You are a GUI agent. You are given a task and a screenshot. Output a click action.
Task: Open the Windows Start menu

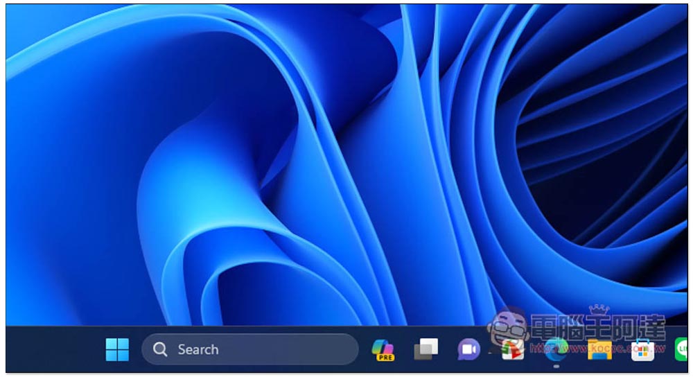pos(117,349)
